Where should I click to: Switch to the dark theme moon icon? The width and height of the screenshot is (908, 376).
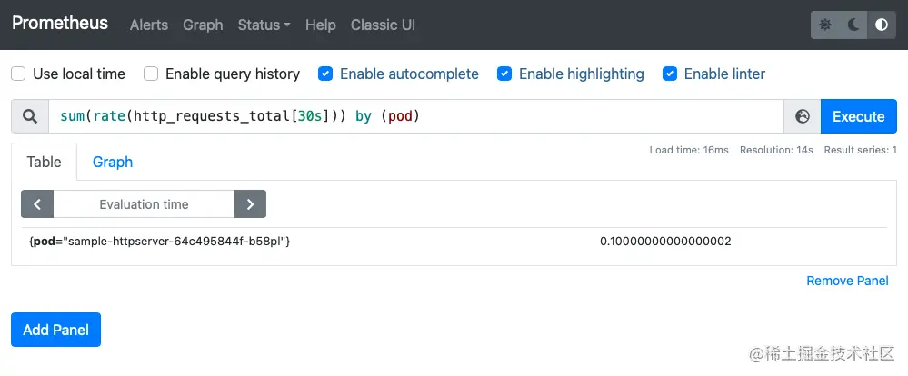[853, 25]
